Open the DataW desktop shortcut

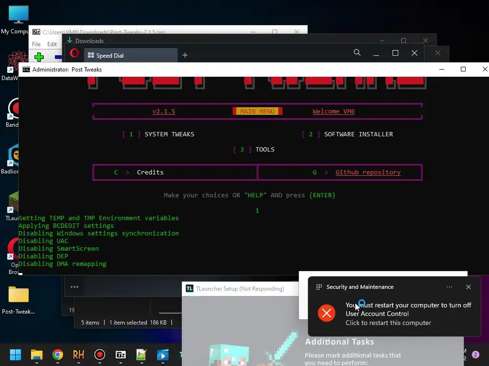point(12,65)
